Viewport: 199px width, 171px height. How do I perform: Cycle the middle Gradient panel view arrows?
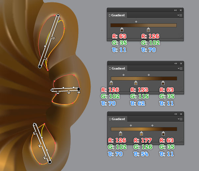pyautogui.click(x=110, y=69)
